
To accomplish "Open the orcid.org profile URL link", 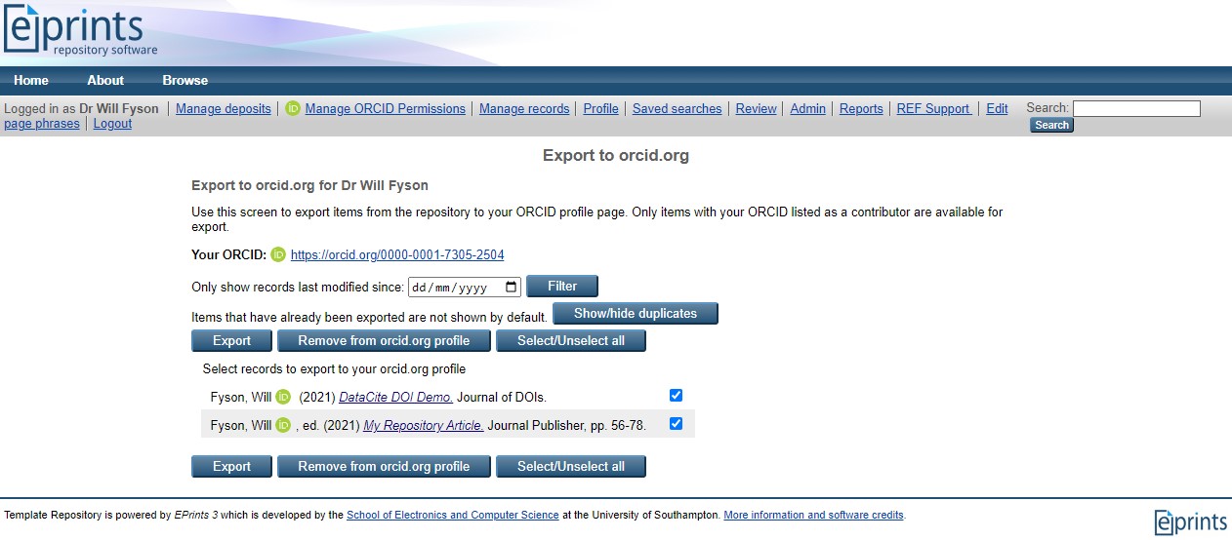I will coord(397,255).
